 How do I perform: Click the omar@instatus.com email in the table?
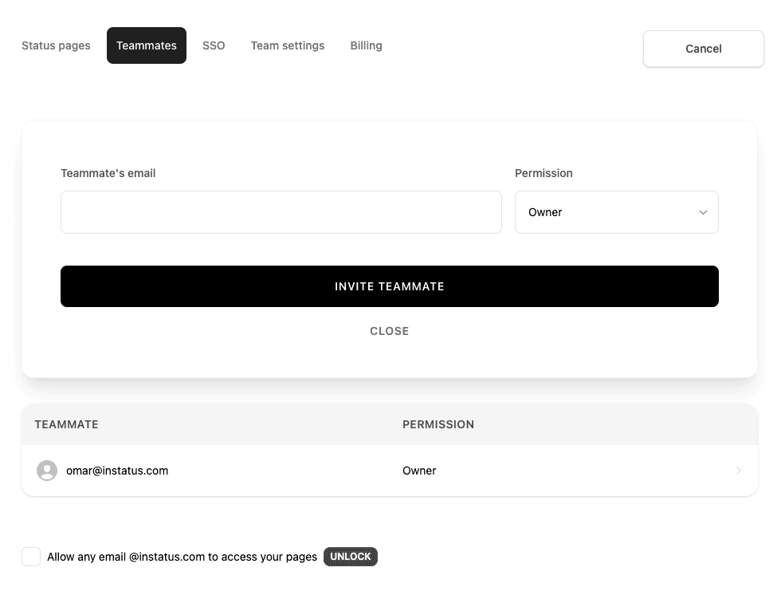pos(117,471)
